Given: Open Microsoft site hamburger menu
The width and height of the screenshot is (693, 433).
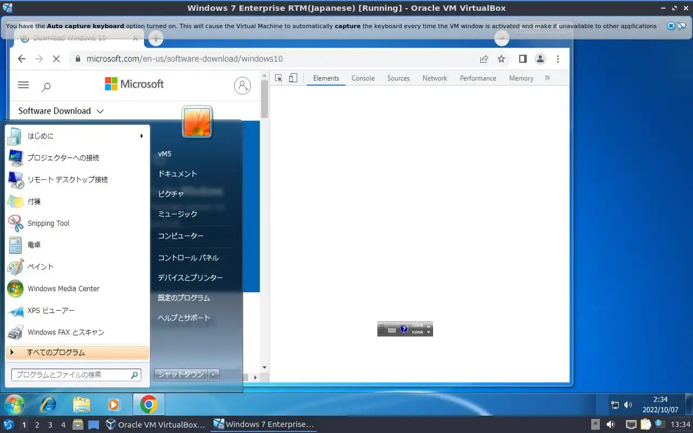Looking at the screenshot, I should click(23, 85).
